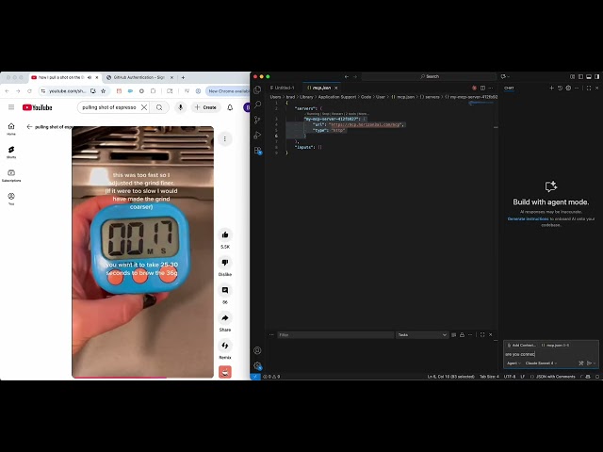The width and height of the screenshot is (603, 452).
Task: Clear the YouTube search text
Action: click(144, 107)
